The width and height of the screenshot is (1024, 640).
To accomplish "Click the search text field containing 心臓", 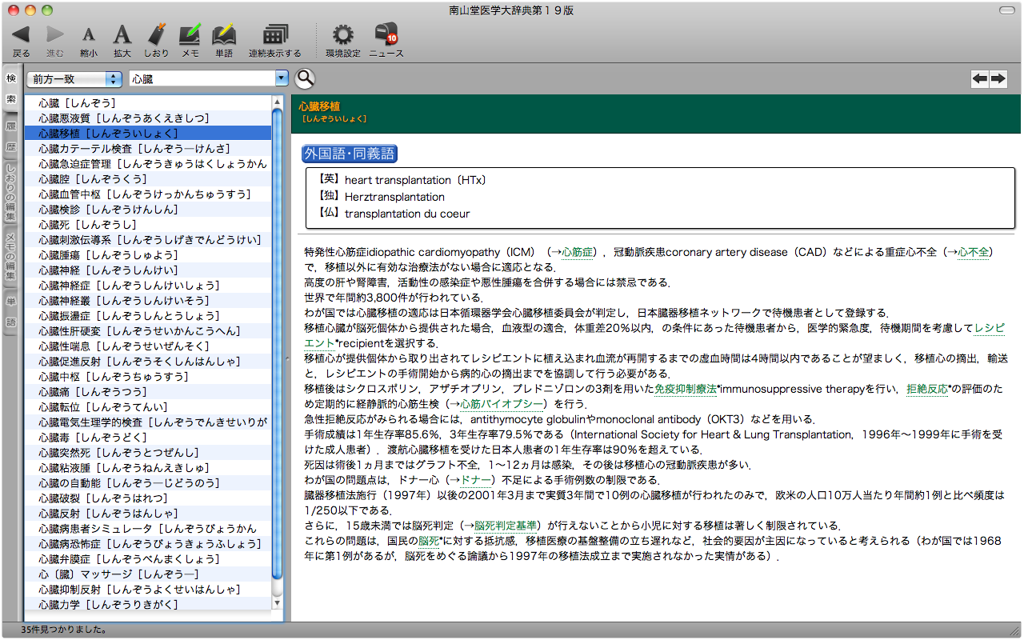I will [200, 78].
